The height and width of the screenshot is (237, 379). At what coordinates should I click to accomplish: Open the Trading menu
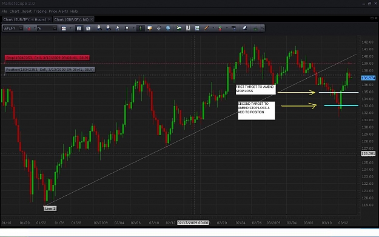coord(40,12)
